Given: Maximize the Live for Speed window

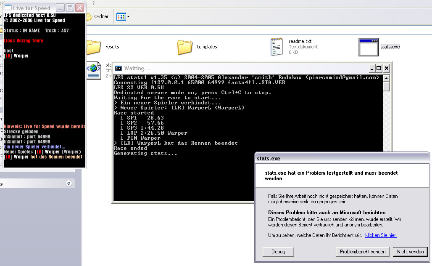Looking at the screenshot, I should pos(70,8).
